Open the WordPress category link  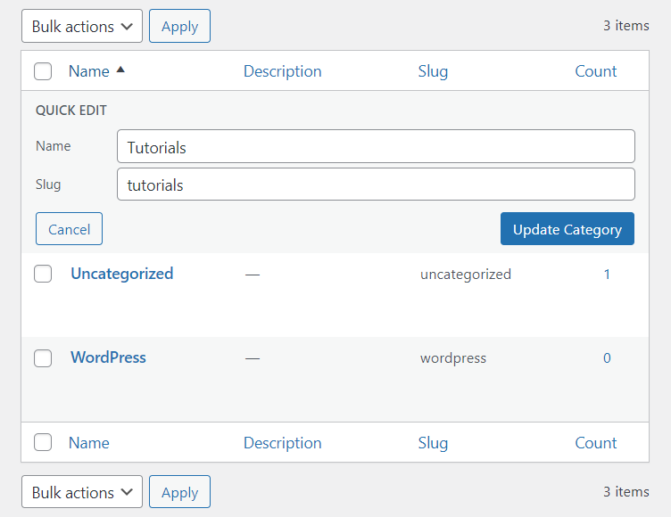108,357
